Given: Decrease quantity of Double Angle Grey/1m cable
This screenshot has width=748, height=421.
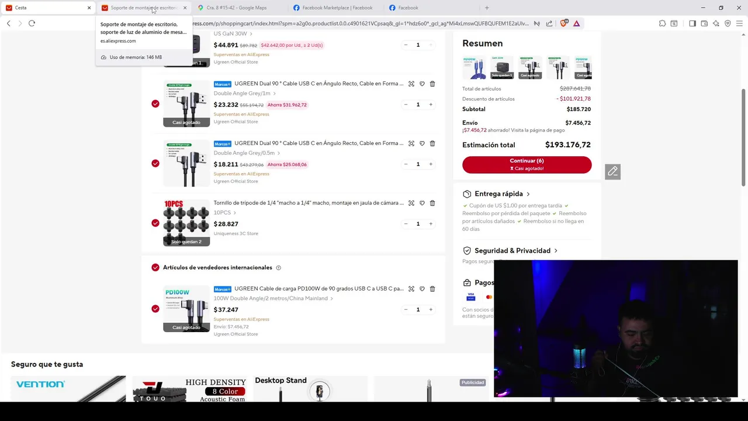Looking at the screenshot, I should (406, 105).
